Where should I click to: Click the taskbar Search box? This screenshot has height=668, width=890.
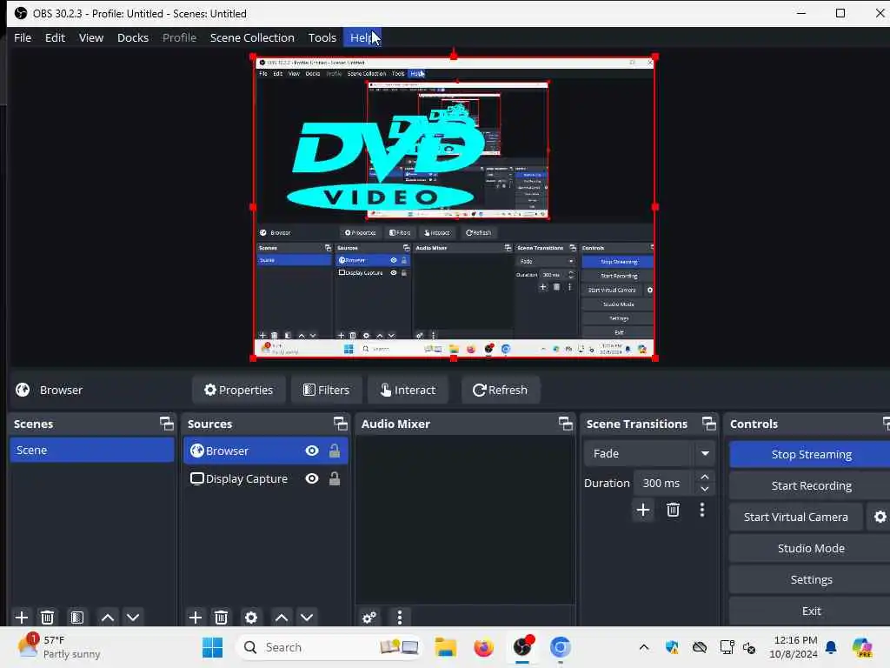point(329,647)
